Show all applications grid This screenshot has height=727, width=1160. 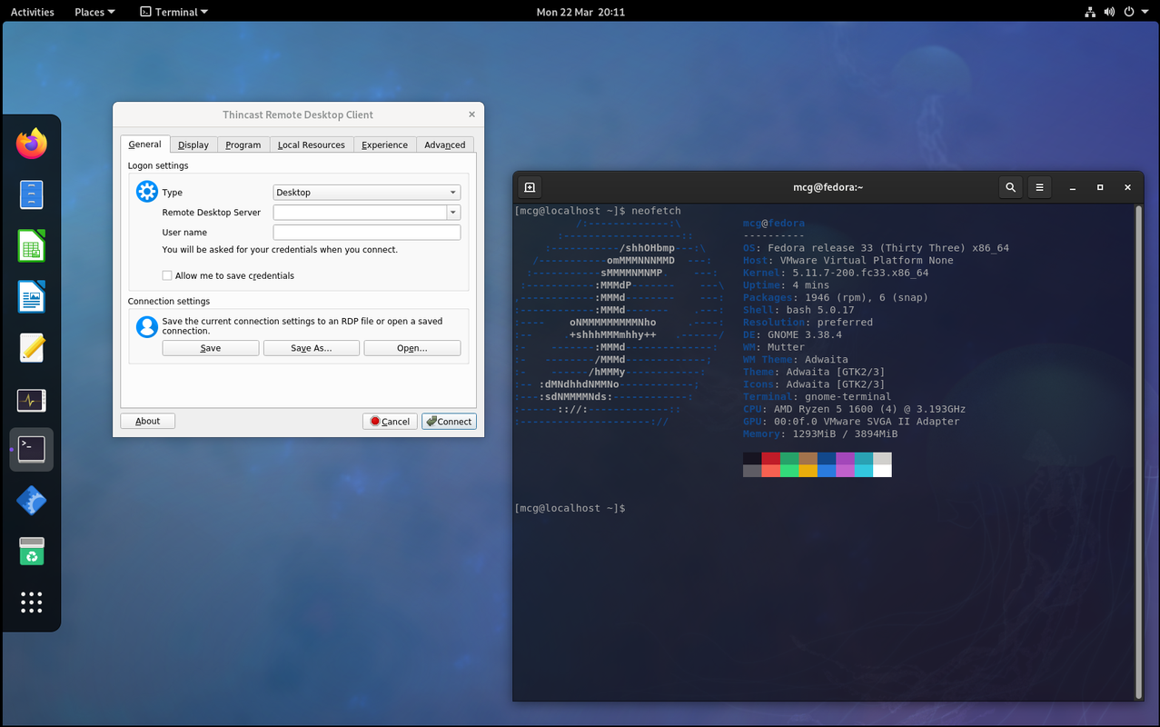coord(32,602)
